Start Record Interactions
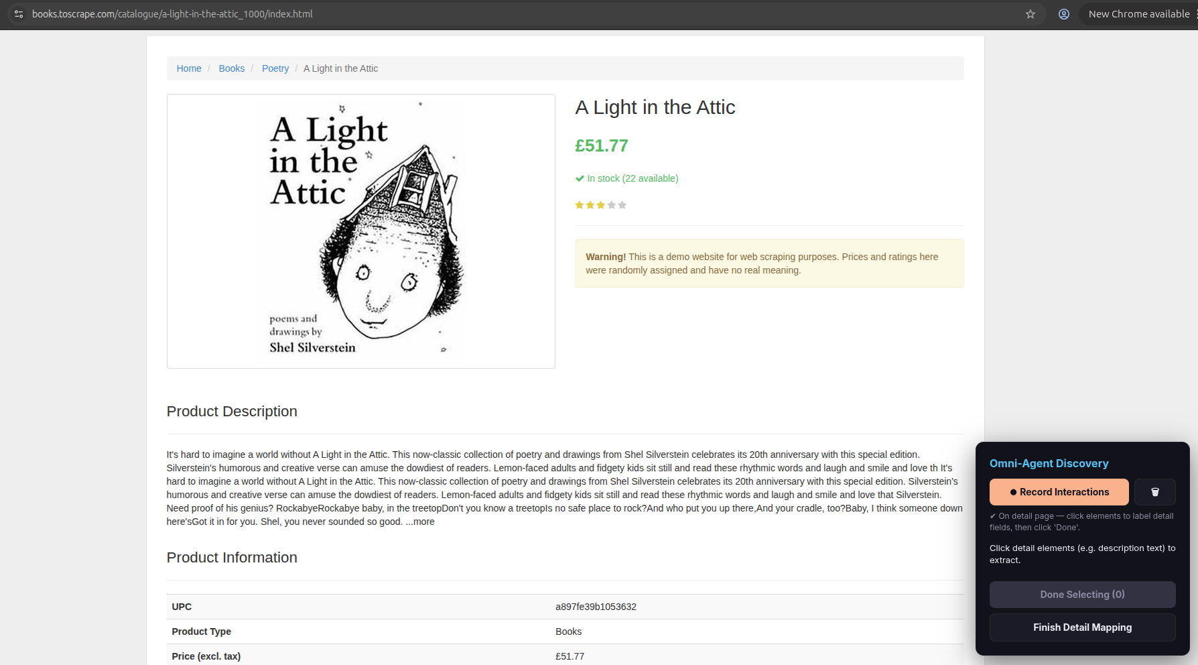Viewport: 1198px width, 665px height. pyautogui.click(x=1059, y=492)
